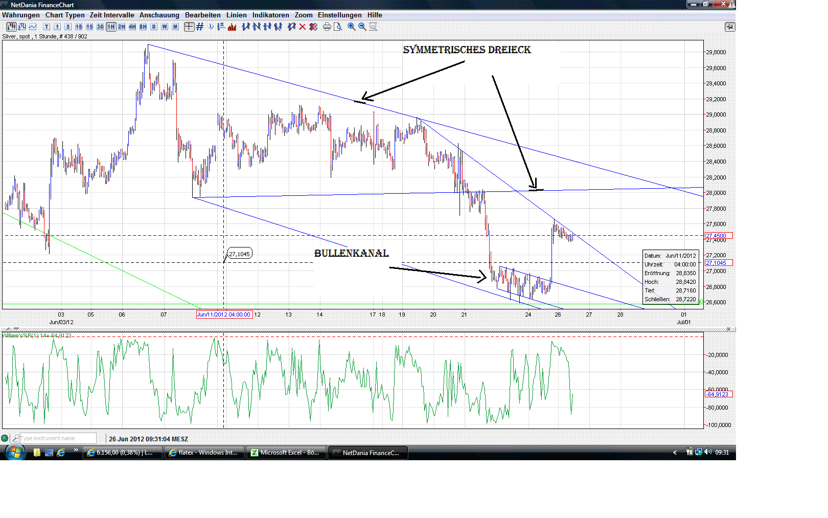Switch to monthly M interval

click(x=175, y=27)
